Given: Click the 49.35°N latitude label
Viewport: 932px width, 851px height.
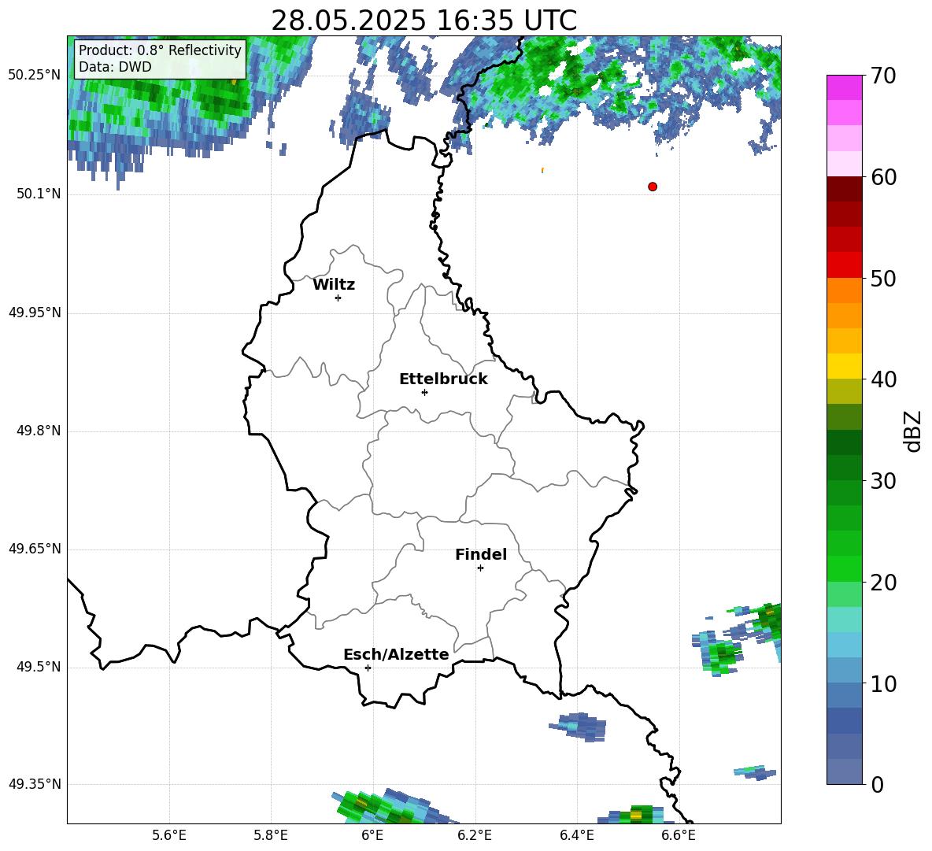Looking at the screenshot, I should [x=35, y=784].
